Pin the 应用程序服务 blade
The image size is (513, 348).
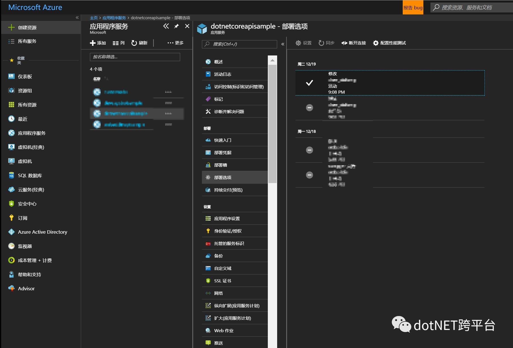176,26
